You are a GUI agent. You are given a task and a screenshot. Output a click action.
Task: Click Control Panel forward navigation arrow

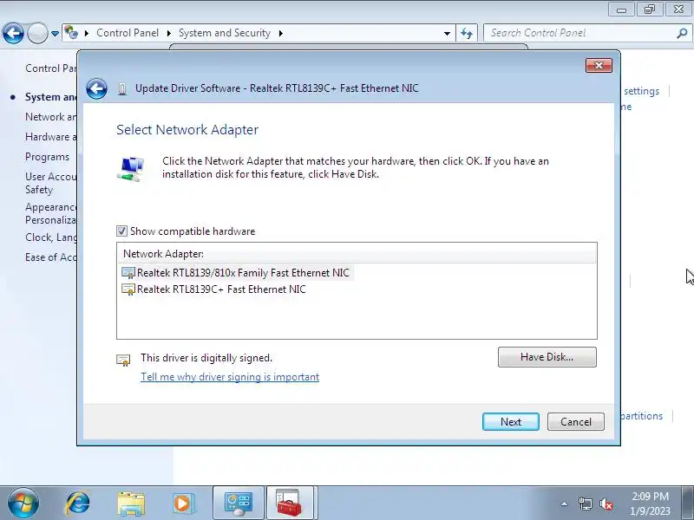tap(37, 33)
